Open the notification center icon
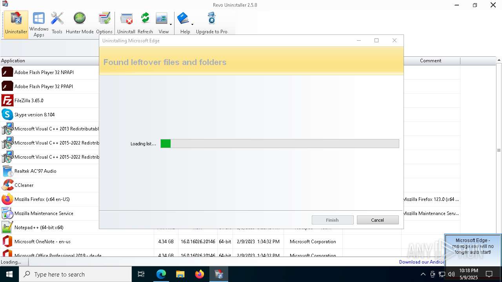 coord(489,274)
